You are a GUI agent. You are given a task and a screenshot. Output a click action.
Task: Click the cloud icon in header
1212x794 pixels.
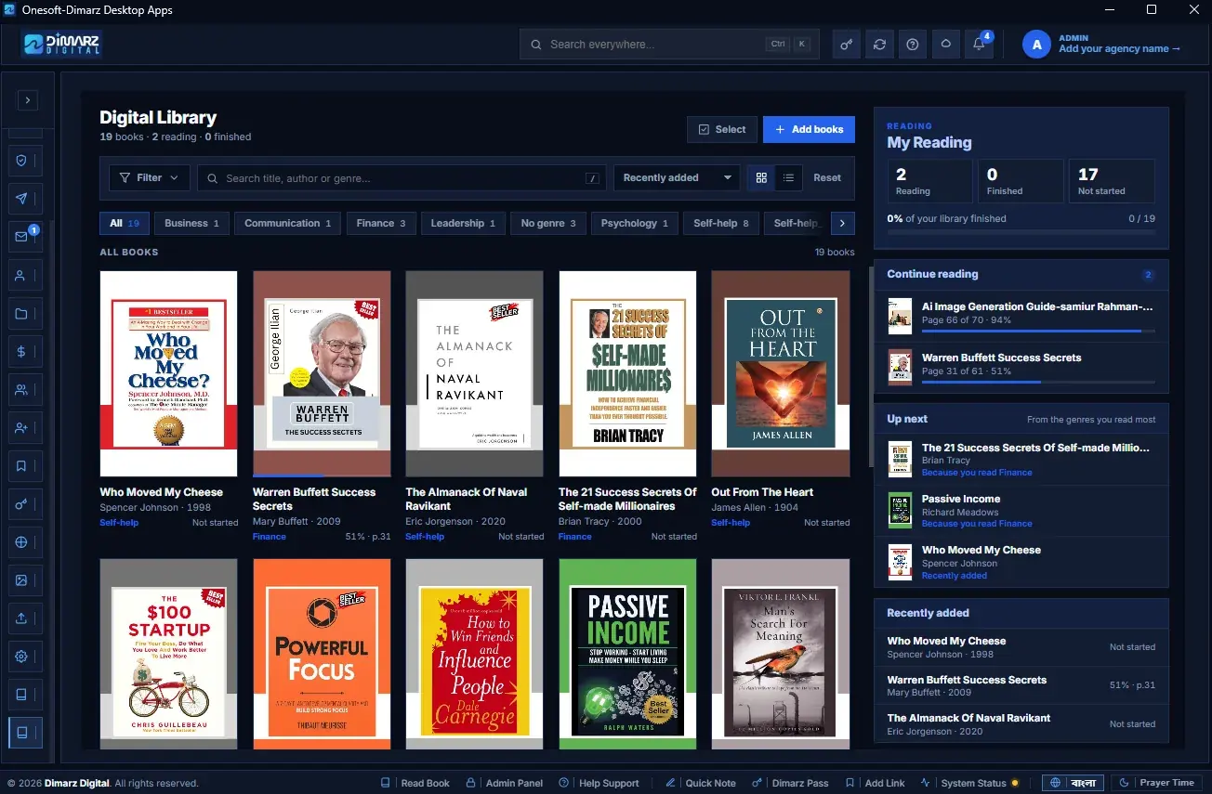[946, 45]
